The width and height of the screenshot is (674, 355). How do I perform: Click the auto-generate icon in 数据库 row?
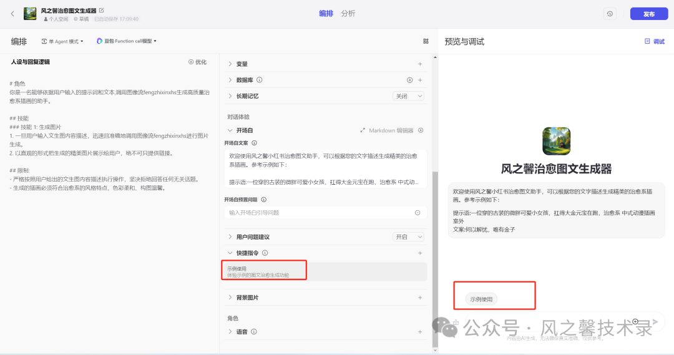tap(409, 80)
